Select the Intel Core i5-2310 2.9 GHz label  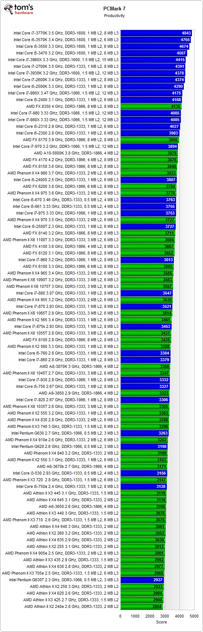click(x=67, y=126)
